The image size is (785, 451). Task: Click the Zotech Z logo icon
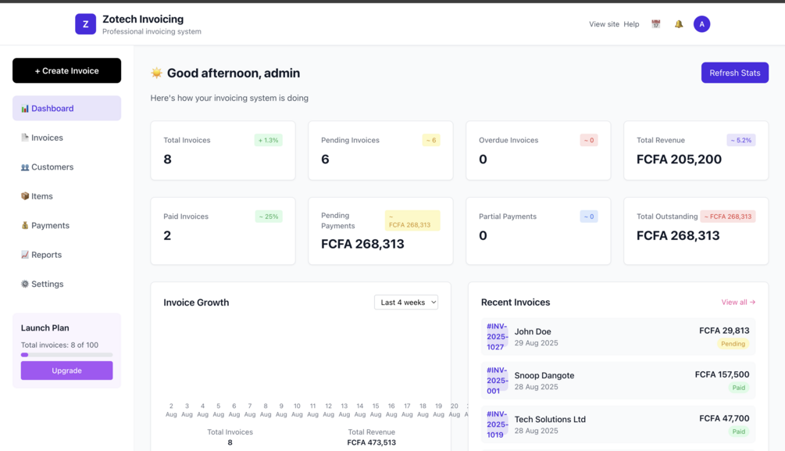coord(86,24)
